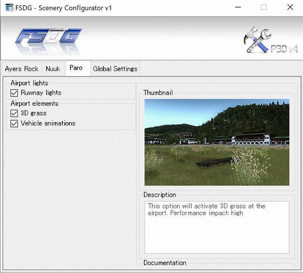Click the 'Airport elements' group heading

(x=34, y=104)
